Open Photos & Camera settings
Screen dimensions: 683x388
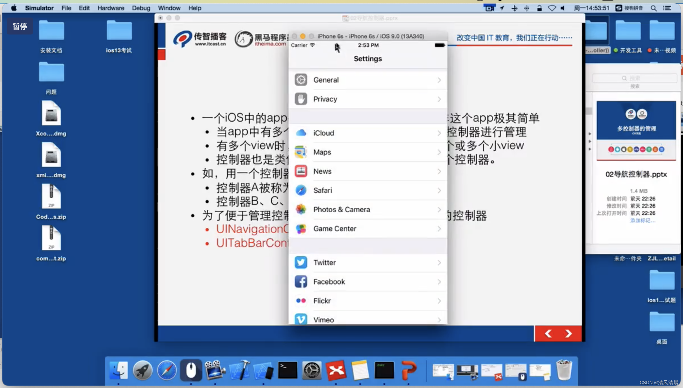pos(367,209)
